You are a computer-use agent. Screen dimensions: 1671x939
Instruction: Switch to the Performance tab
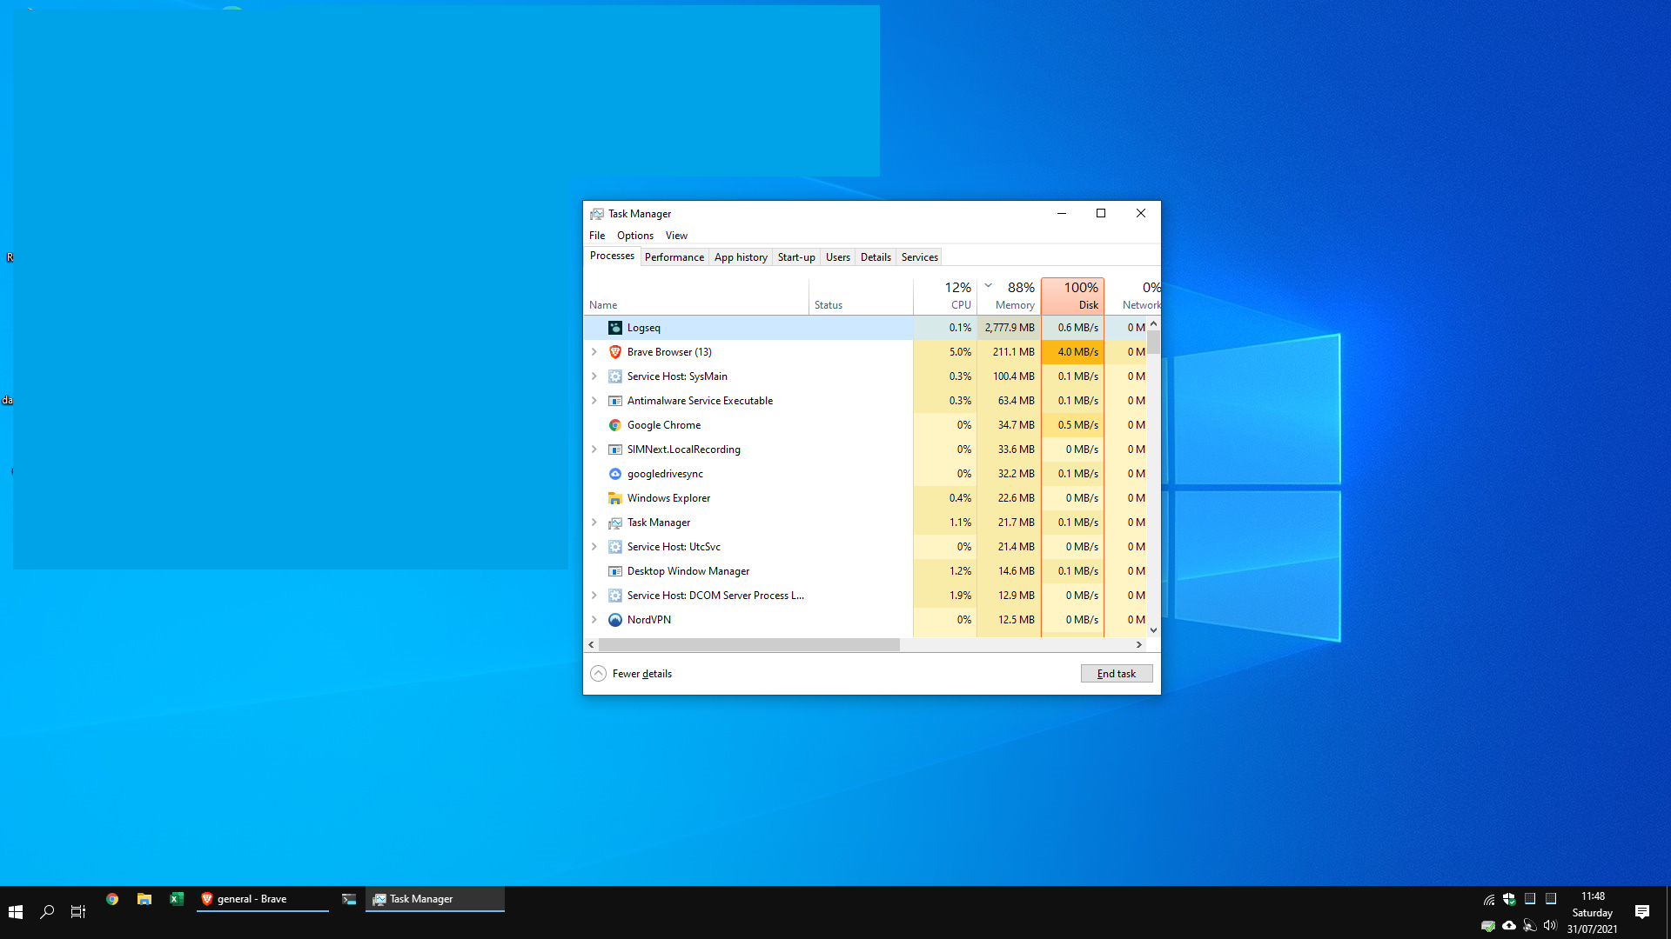click(674, 256)
